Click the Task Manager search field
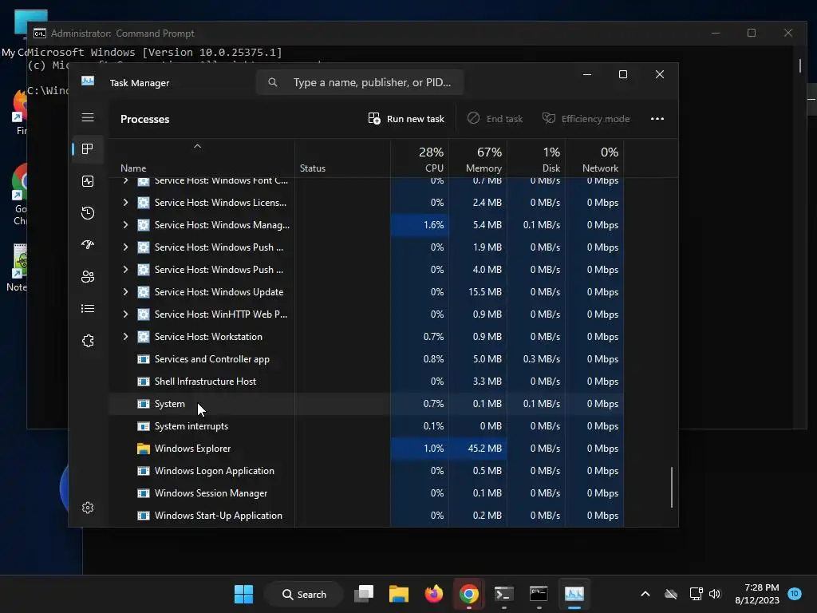 (x=360, y=82)
